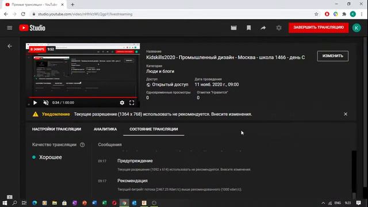The width and height of the screenshot is (368, 207).
Task: Switch the ENG input language indicator
Action: pos(338,203)
